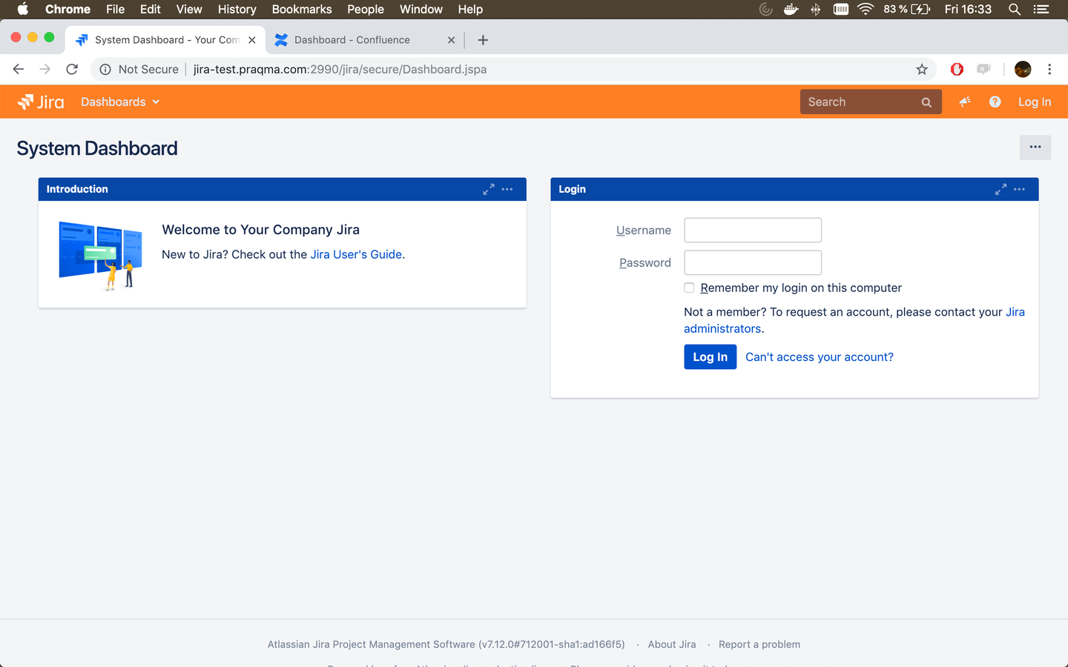
Task: Open Notification Center list icon
Action: point(1041,9)
